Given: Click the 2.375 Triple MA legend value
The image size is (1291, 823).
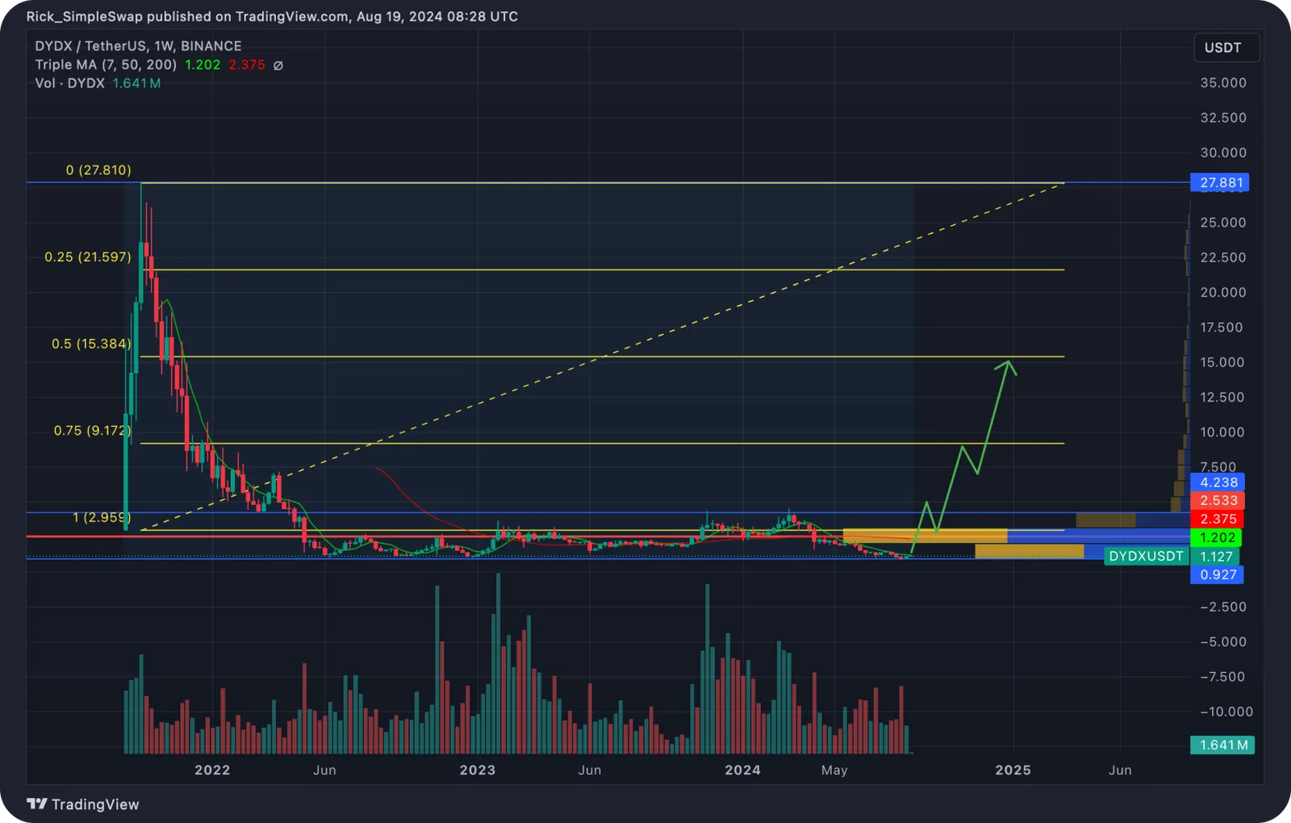Looking at the screenshot, I should point(247,65).
